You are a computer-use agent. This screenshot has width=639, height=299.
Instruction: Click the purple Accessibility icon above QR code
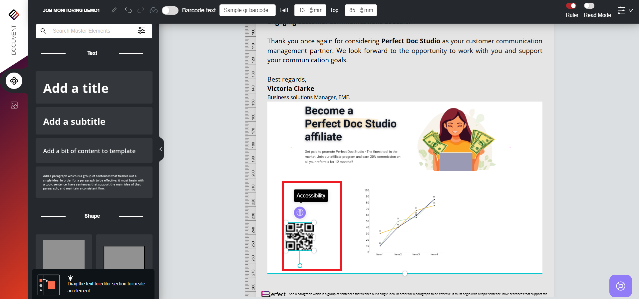pyautogui.click(x=300, y=212)
